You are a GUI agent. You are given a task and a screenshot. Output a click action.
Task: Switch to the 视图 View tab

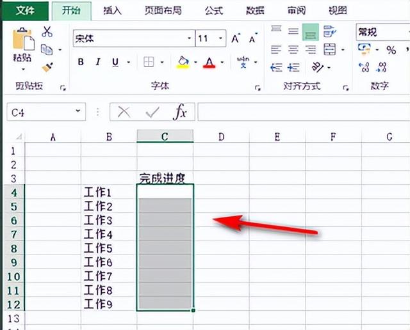tap(338, 11)
